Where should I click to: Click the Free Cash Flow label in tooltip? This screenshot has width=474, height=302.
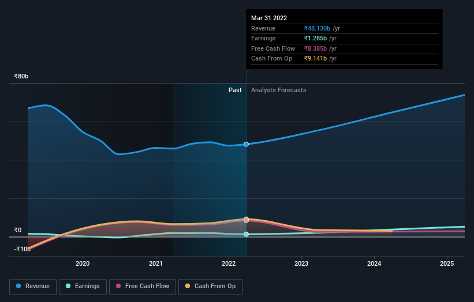point(273,48)
